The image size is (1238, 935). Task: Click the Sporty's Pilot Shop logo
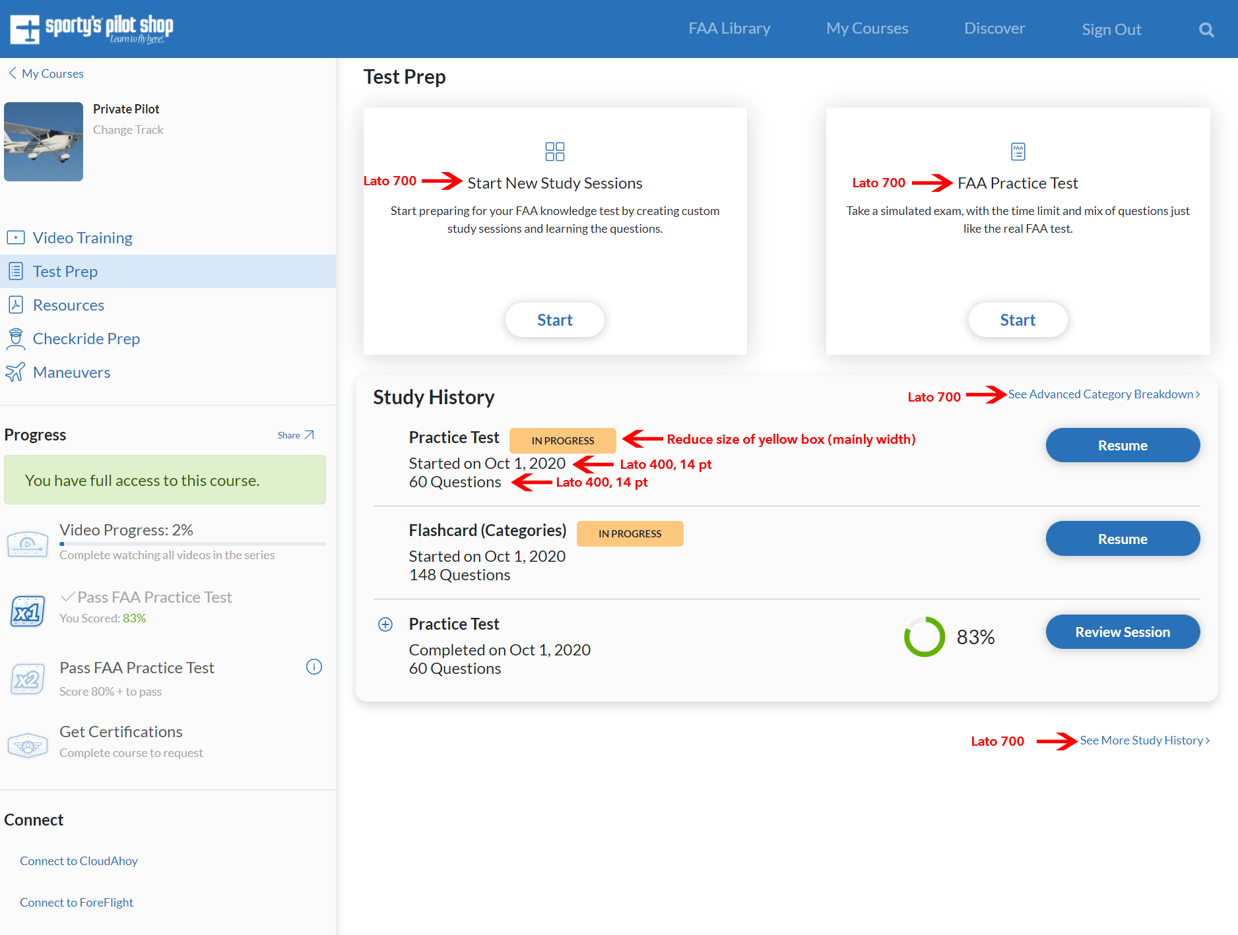tap(92, 29)
